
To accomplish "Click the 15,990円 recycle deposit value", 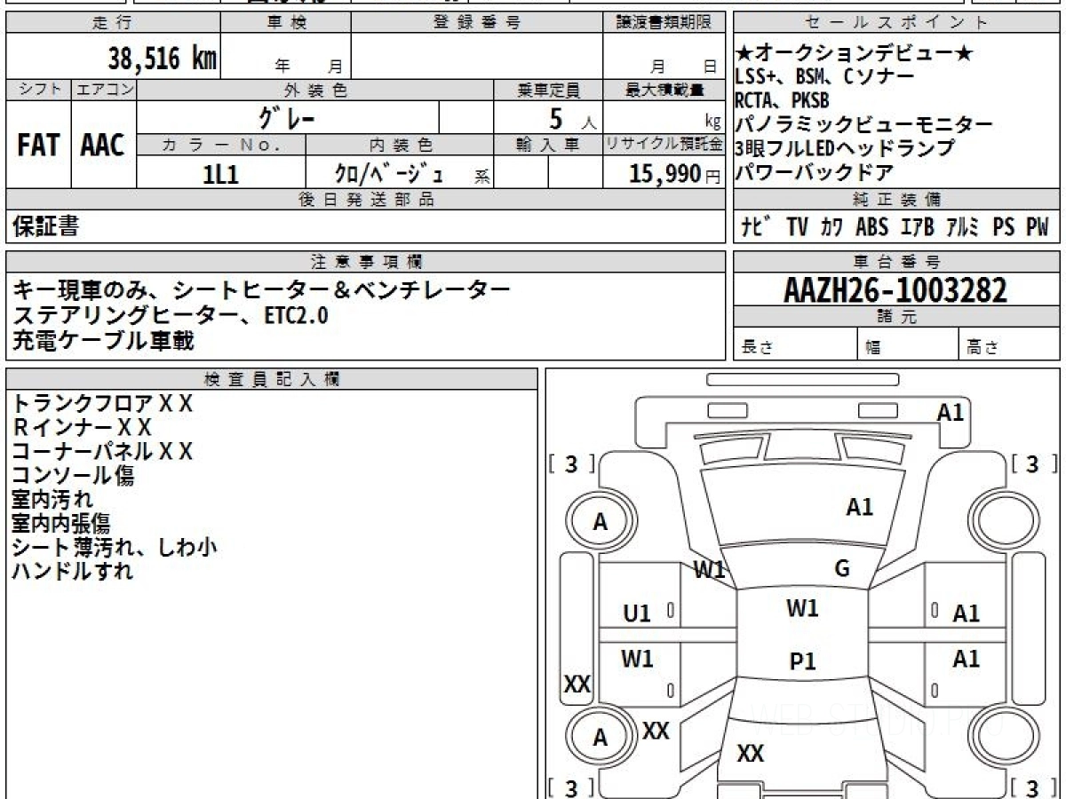I will pos(674,173).
